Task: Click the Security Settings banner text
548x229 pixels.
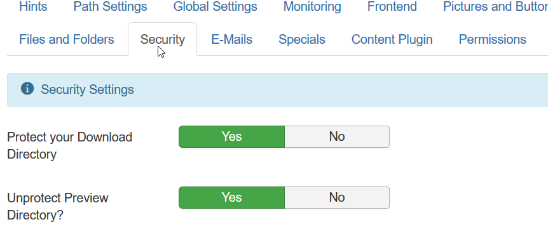Action: 87,89
